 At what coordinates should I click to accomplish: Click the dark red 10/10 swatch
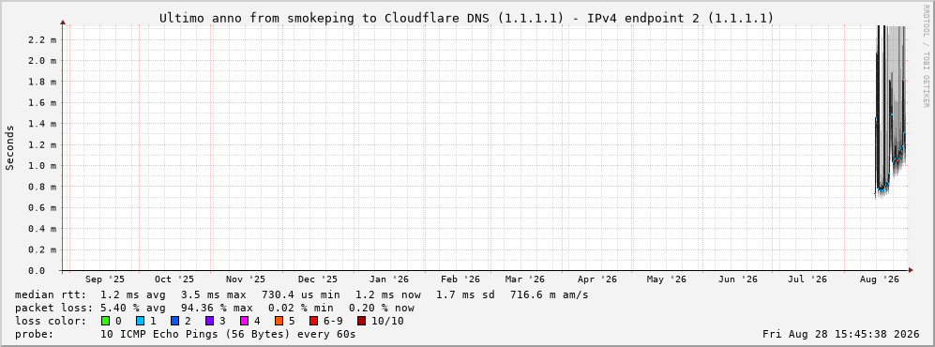click(x=361, y=321)
